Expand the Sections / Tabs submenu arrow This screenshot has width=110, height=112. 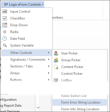[x=49, y=66]
